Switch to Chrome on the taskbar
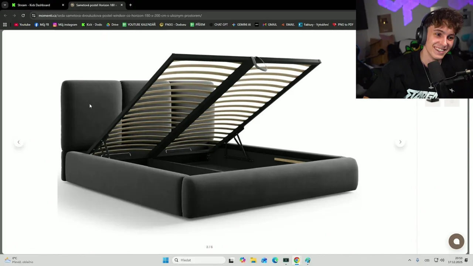Screen dimensions: 473x266 pos(296,260)
